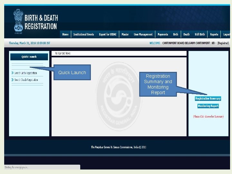Open the Payments menu
Viewport: 232px width, 174px height.
click(x=163, y=34)
